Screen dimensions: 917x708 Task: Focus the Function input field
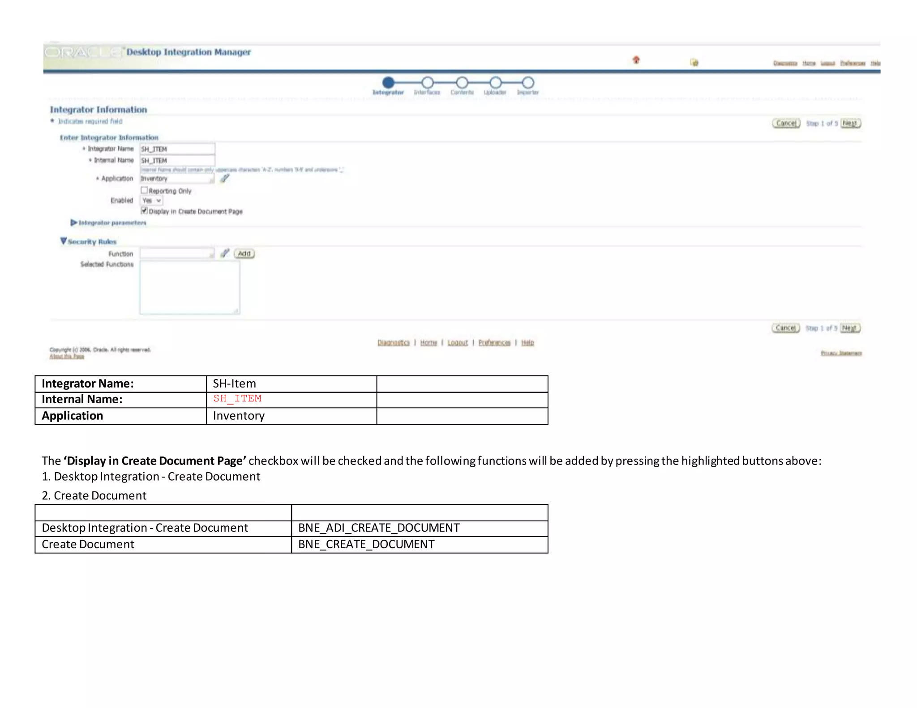pos(177,253)
